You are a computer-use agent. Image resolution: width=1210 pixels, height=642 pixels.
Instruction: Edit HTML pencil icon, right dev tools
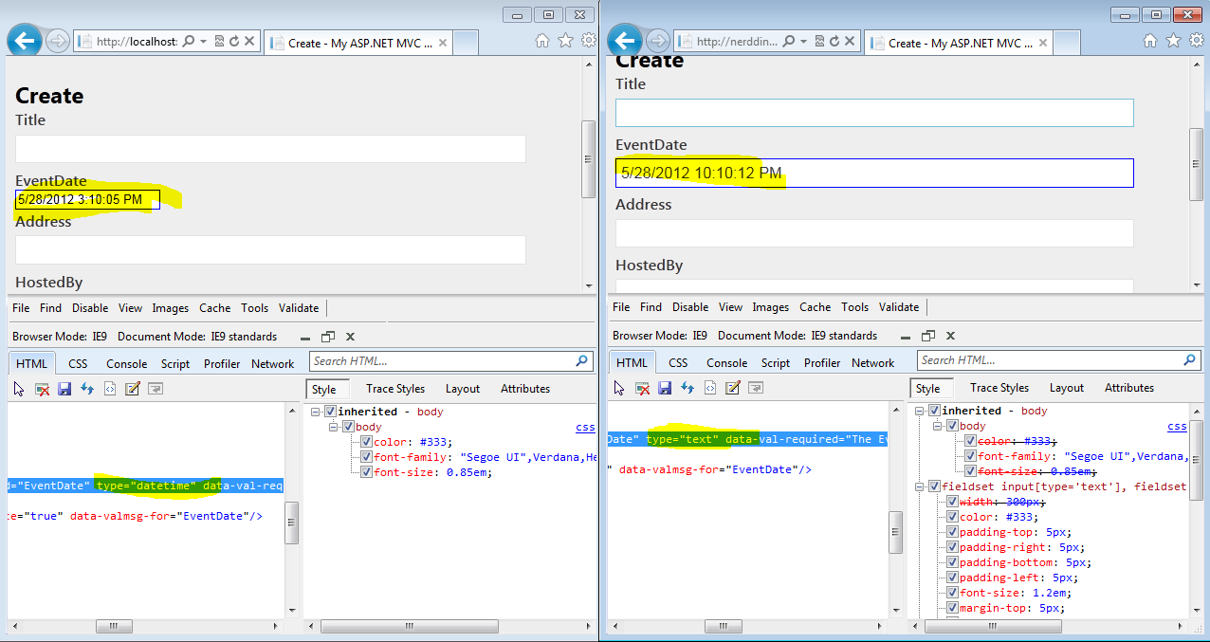(733, 388)
